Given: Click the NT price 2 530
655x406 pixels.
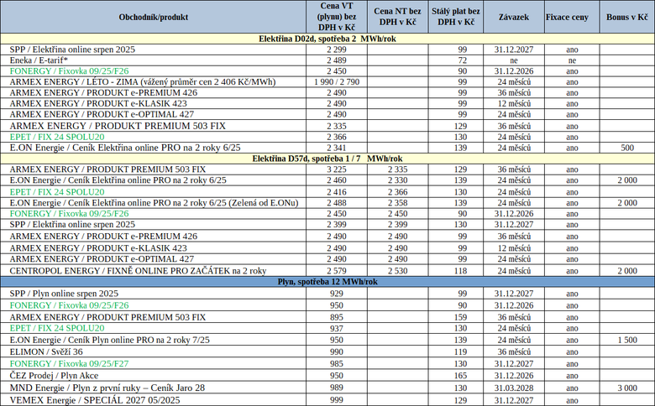Looking at the screenshot, I should (398, 271).
